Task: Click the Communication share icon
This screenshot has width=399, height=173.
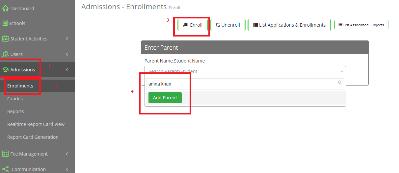Action: [x=5, y=169]
